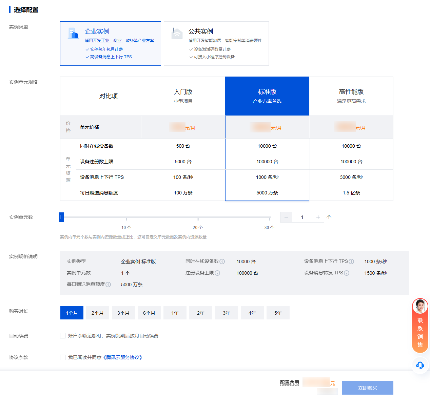Select the 6个月 purchase duration
The height and width of the screenshot is (397, 430).
click(149, 313)
